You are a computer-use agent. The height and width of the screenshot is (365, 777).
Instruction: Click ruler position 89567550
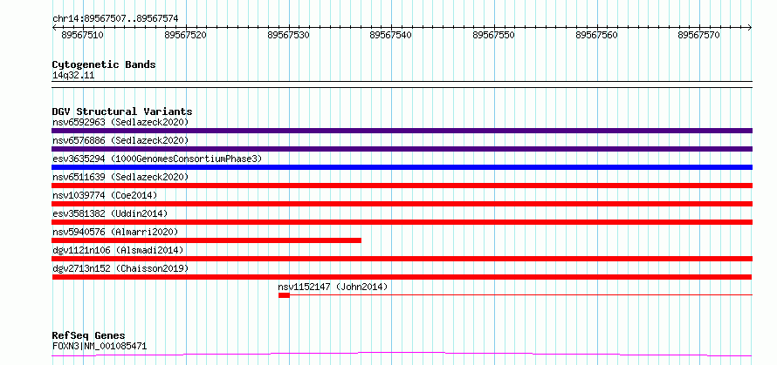494,35
